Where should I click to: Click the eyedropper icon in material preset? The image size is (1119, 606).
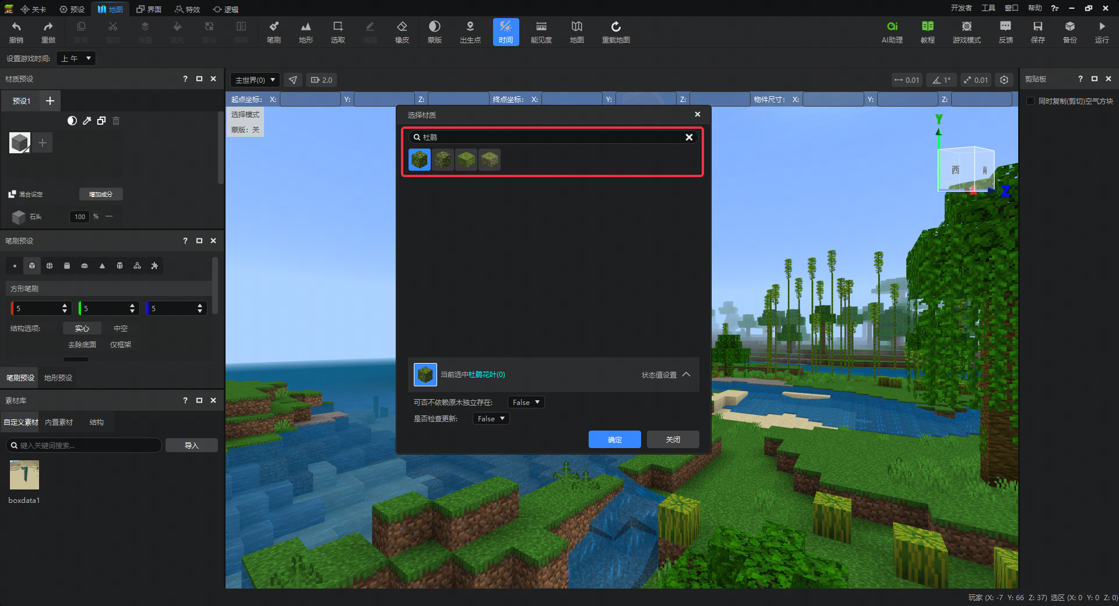coord(87,121)
